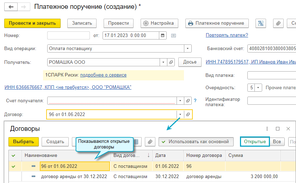296x183 pixels.
Task: Expand the Очередность dropdown
Action: (258, 87)
